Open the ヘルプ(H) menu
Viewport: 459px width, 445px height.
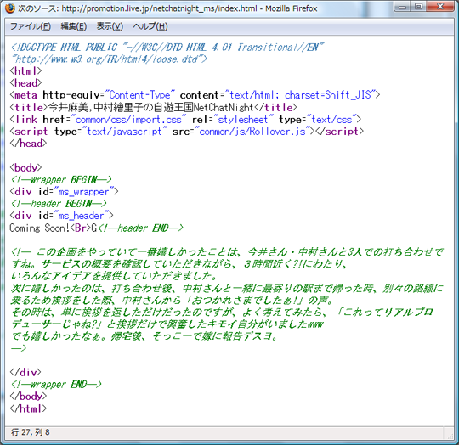click(150, 26)
